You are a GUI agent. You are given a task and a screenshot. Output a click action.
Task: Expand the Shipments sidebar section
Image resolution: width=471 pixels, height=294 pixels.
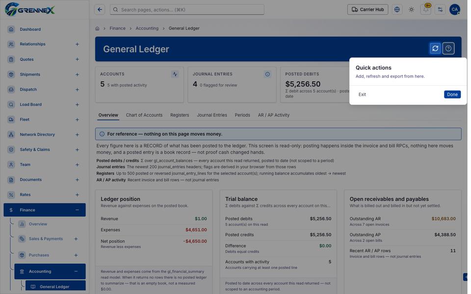[77, 74]
